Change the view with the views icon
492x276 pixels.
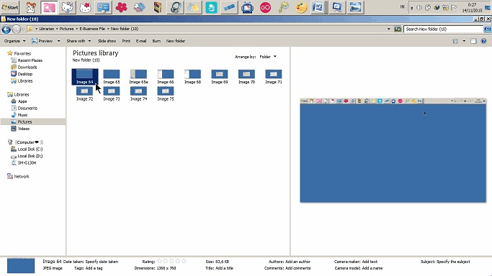pyautogui.click(x=455, y=41)
